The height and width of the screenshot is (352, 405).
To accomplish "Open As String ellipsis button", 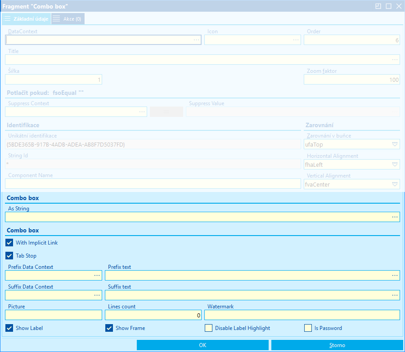I will [x=395, y=217].
